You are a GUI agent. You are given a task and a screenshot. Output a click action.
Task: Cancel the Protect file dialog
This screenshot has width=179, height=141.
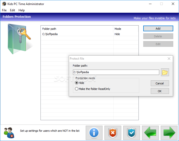(160, 83)
